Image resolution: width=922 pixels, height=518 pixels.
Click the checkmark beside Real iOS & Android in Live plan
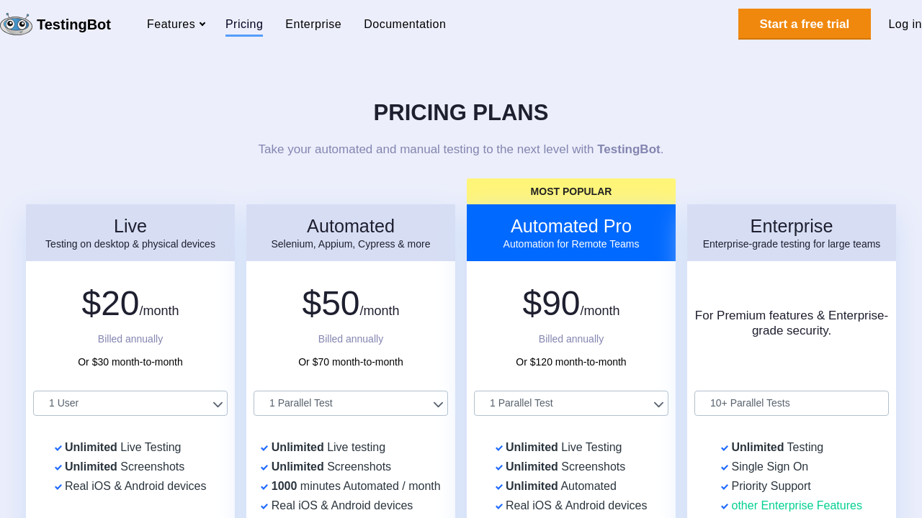pos(58,487)
